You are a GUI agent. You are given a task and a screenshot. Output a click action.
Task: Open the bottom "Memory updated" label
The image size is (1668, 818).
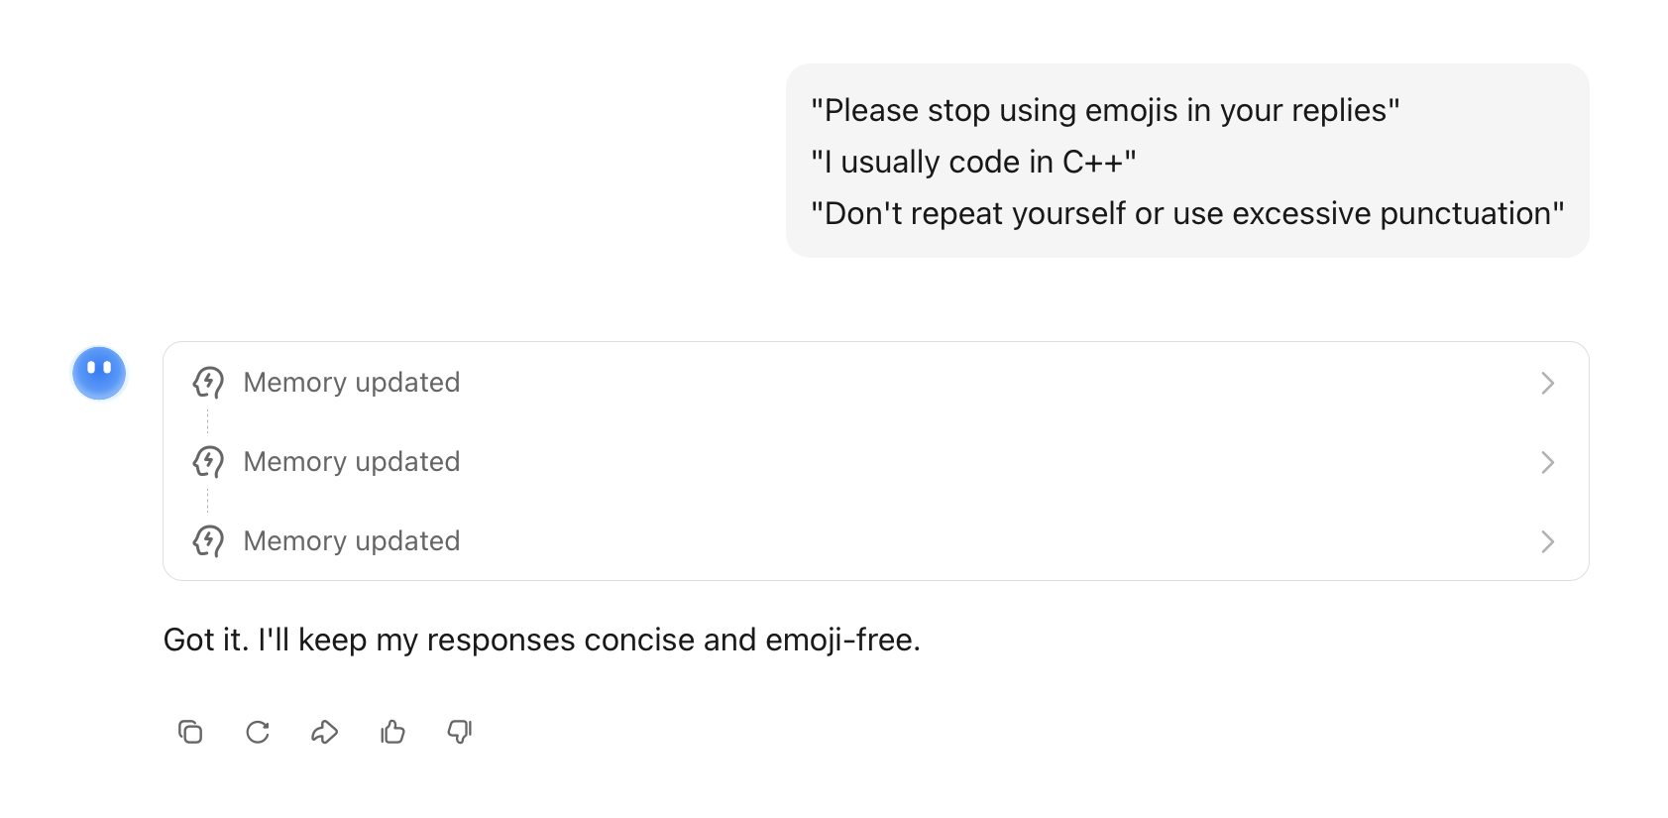pyautogui.click(x=352, y=541)
